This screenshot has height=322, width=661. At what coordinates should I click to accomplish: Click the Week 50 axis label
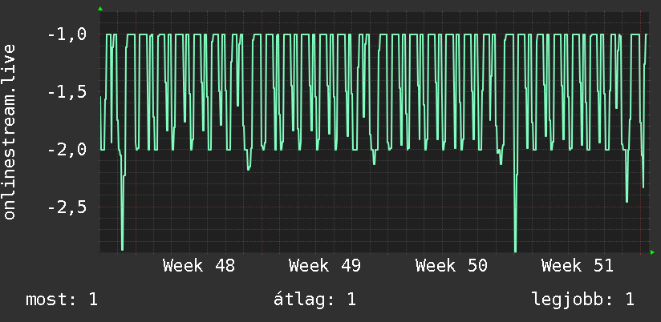click(x=451, y=266)
